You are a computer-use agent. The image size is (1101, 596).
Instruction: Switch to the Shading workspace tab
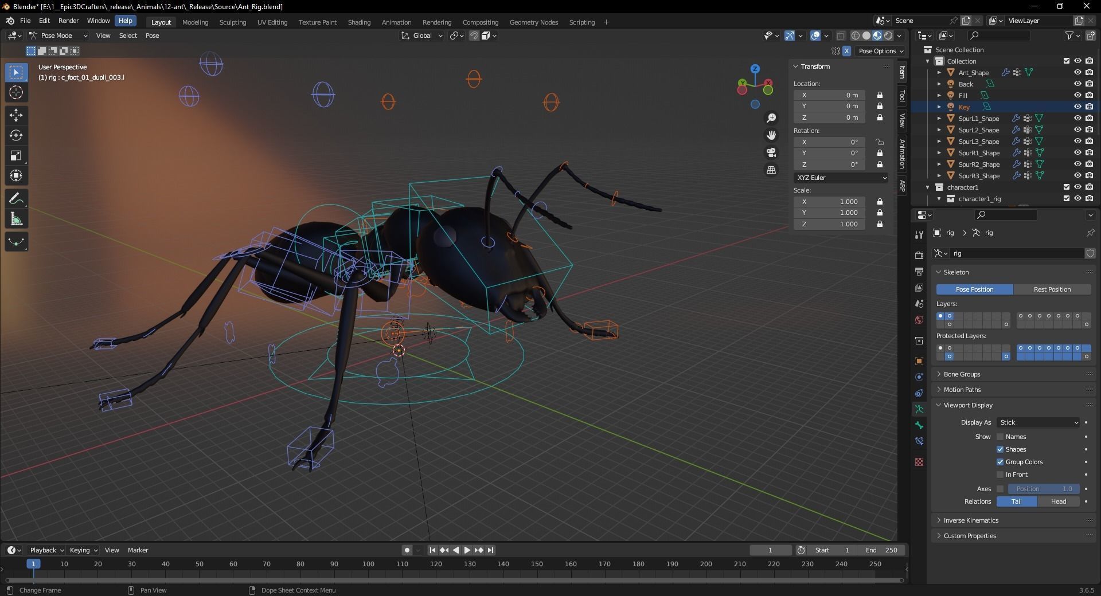[359, 22]
